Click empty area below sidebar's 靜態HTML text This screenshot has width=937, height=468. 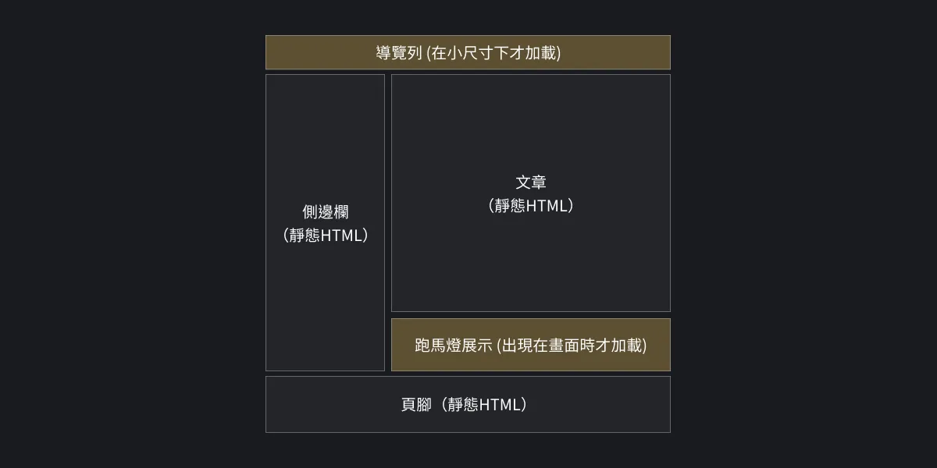pos(325,312)
